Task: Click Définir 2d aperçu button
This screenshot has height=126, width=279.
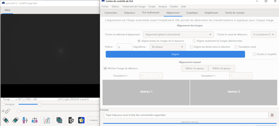Action: click(x=222, y=68)
